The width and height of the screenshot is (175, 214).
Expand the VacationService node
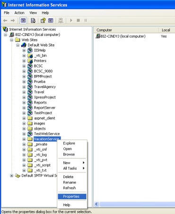point(24,139)
